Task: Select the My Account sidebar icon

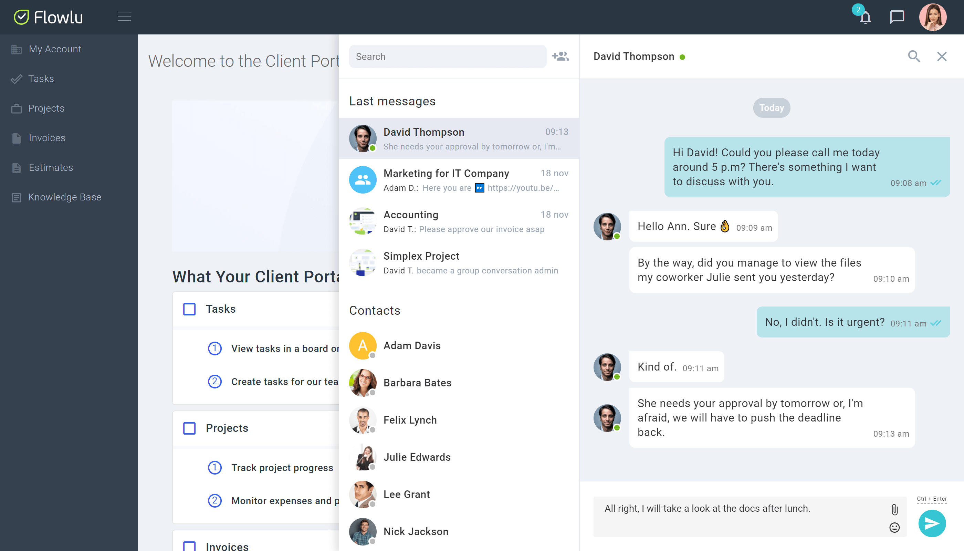Action: click(17, 49)
